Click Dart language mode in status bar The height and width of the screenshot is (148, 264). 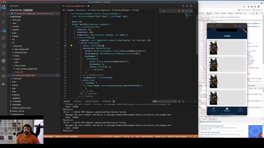(137, 136)
